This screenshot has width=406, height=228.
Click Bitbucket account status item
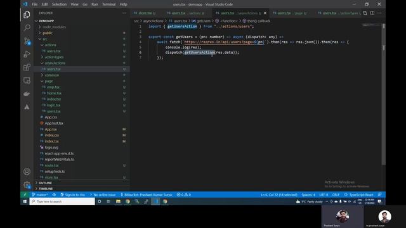[147, 194]
